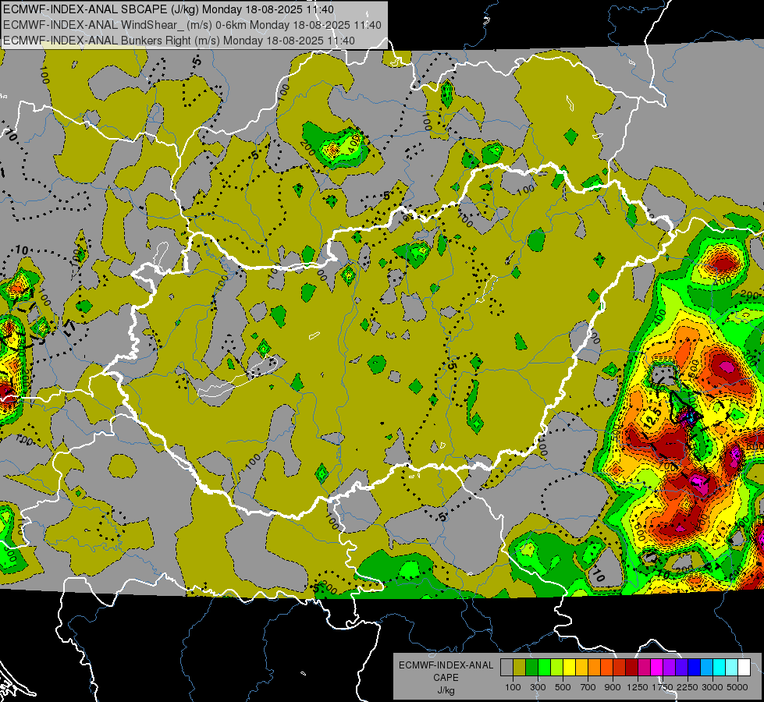Click the legend value 300
The height and width of the screenshot is (702, 764).
tap(538, 687)
